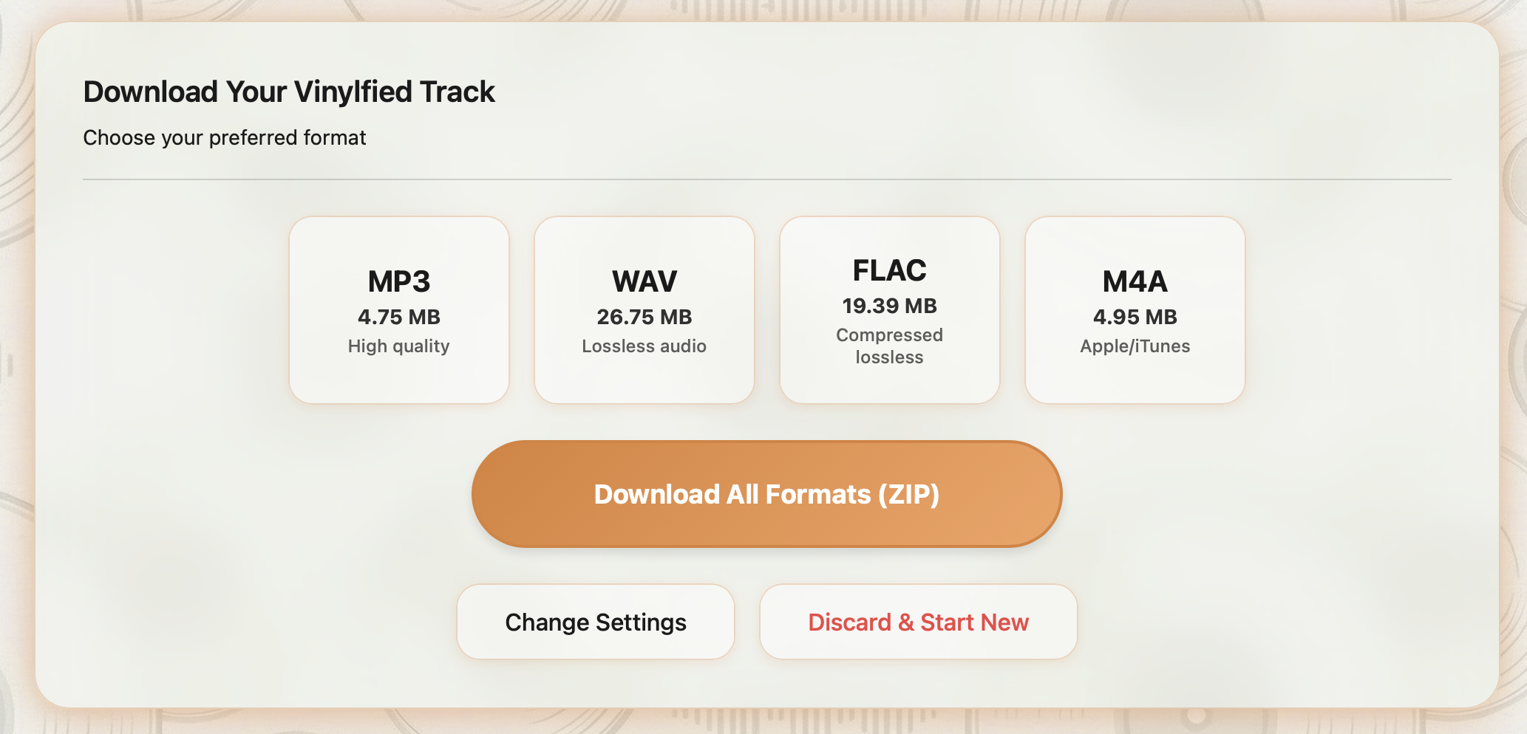The height and width of the screenshot is (734, 1527).
Task: Click the Choose your preferred format subtitle
Action: (x=225, y=137)
